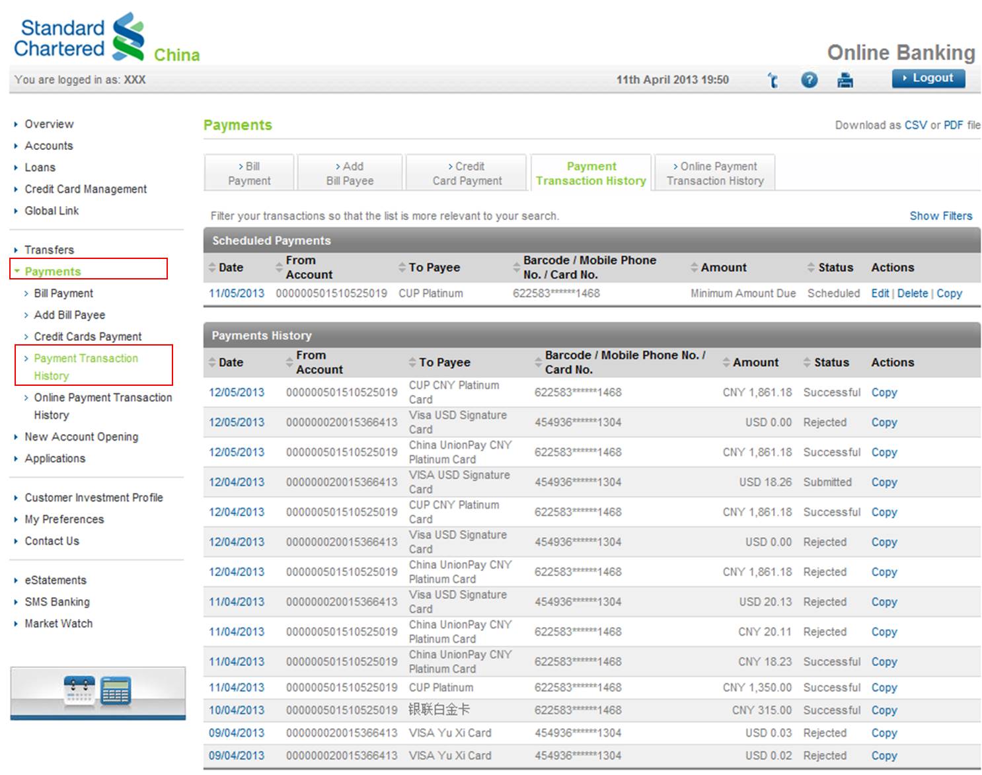Open Customer Investment Profile
Viewport: 982px width, 775px height.
[x=94, y=498]
